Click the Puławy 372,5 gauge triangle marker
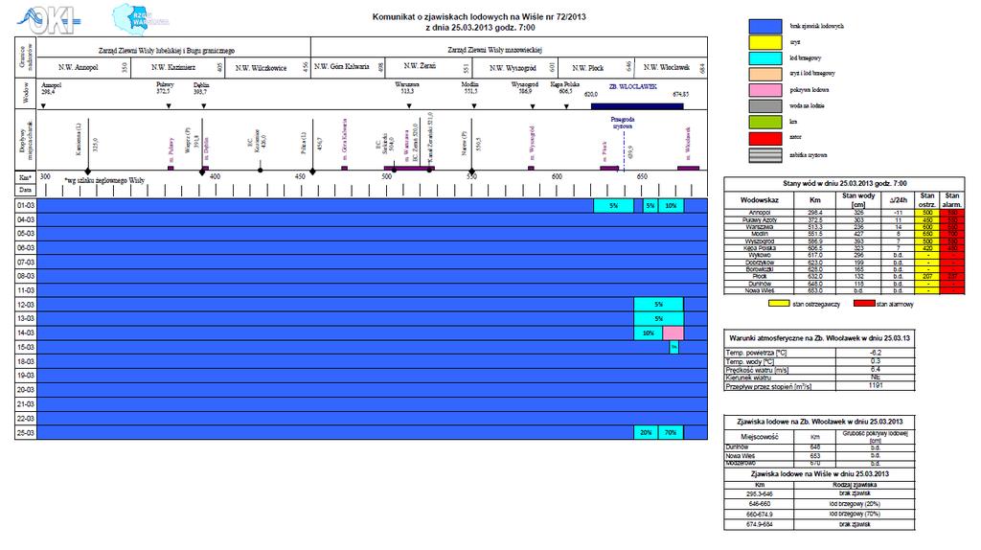 [x=169, y=106]
